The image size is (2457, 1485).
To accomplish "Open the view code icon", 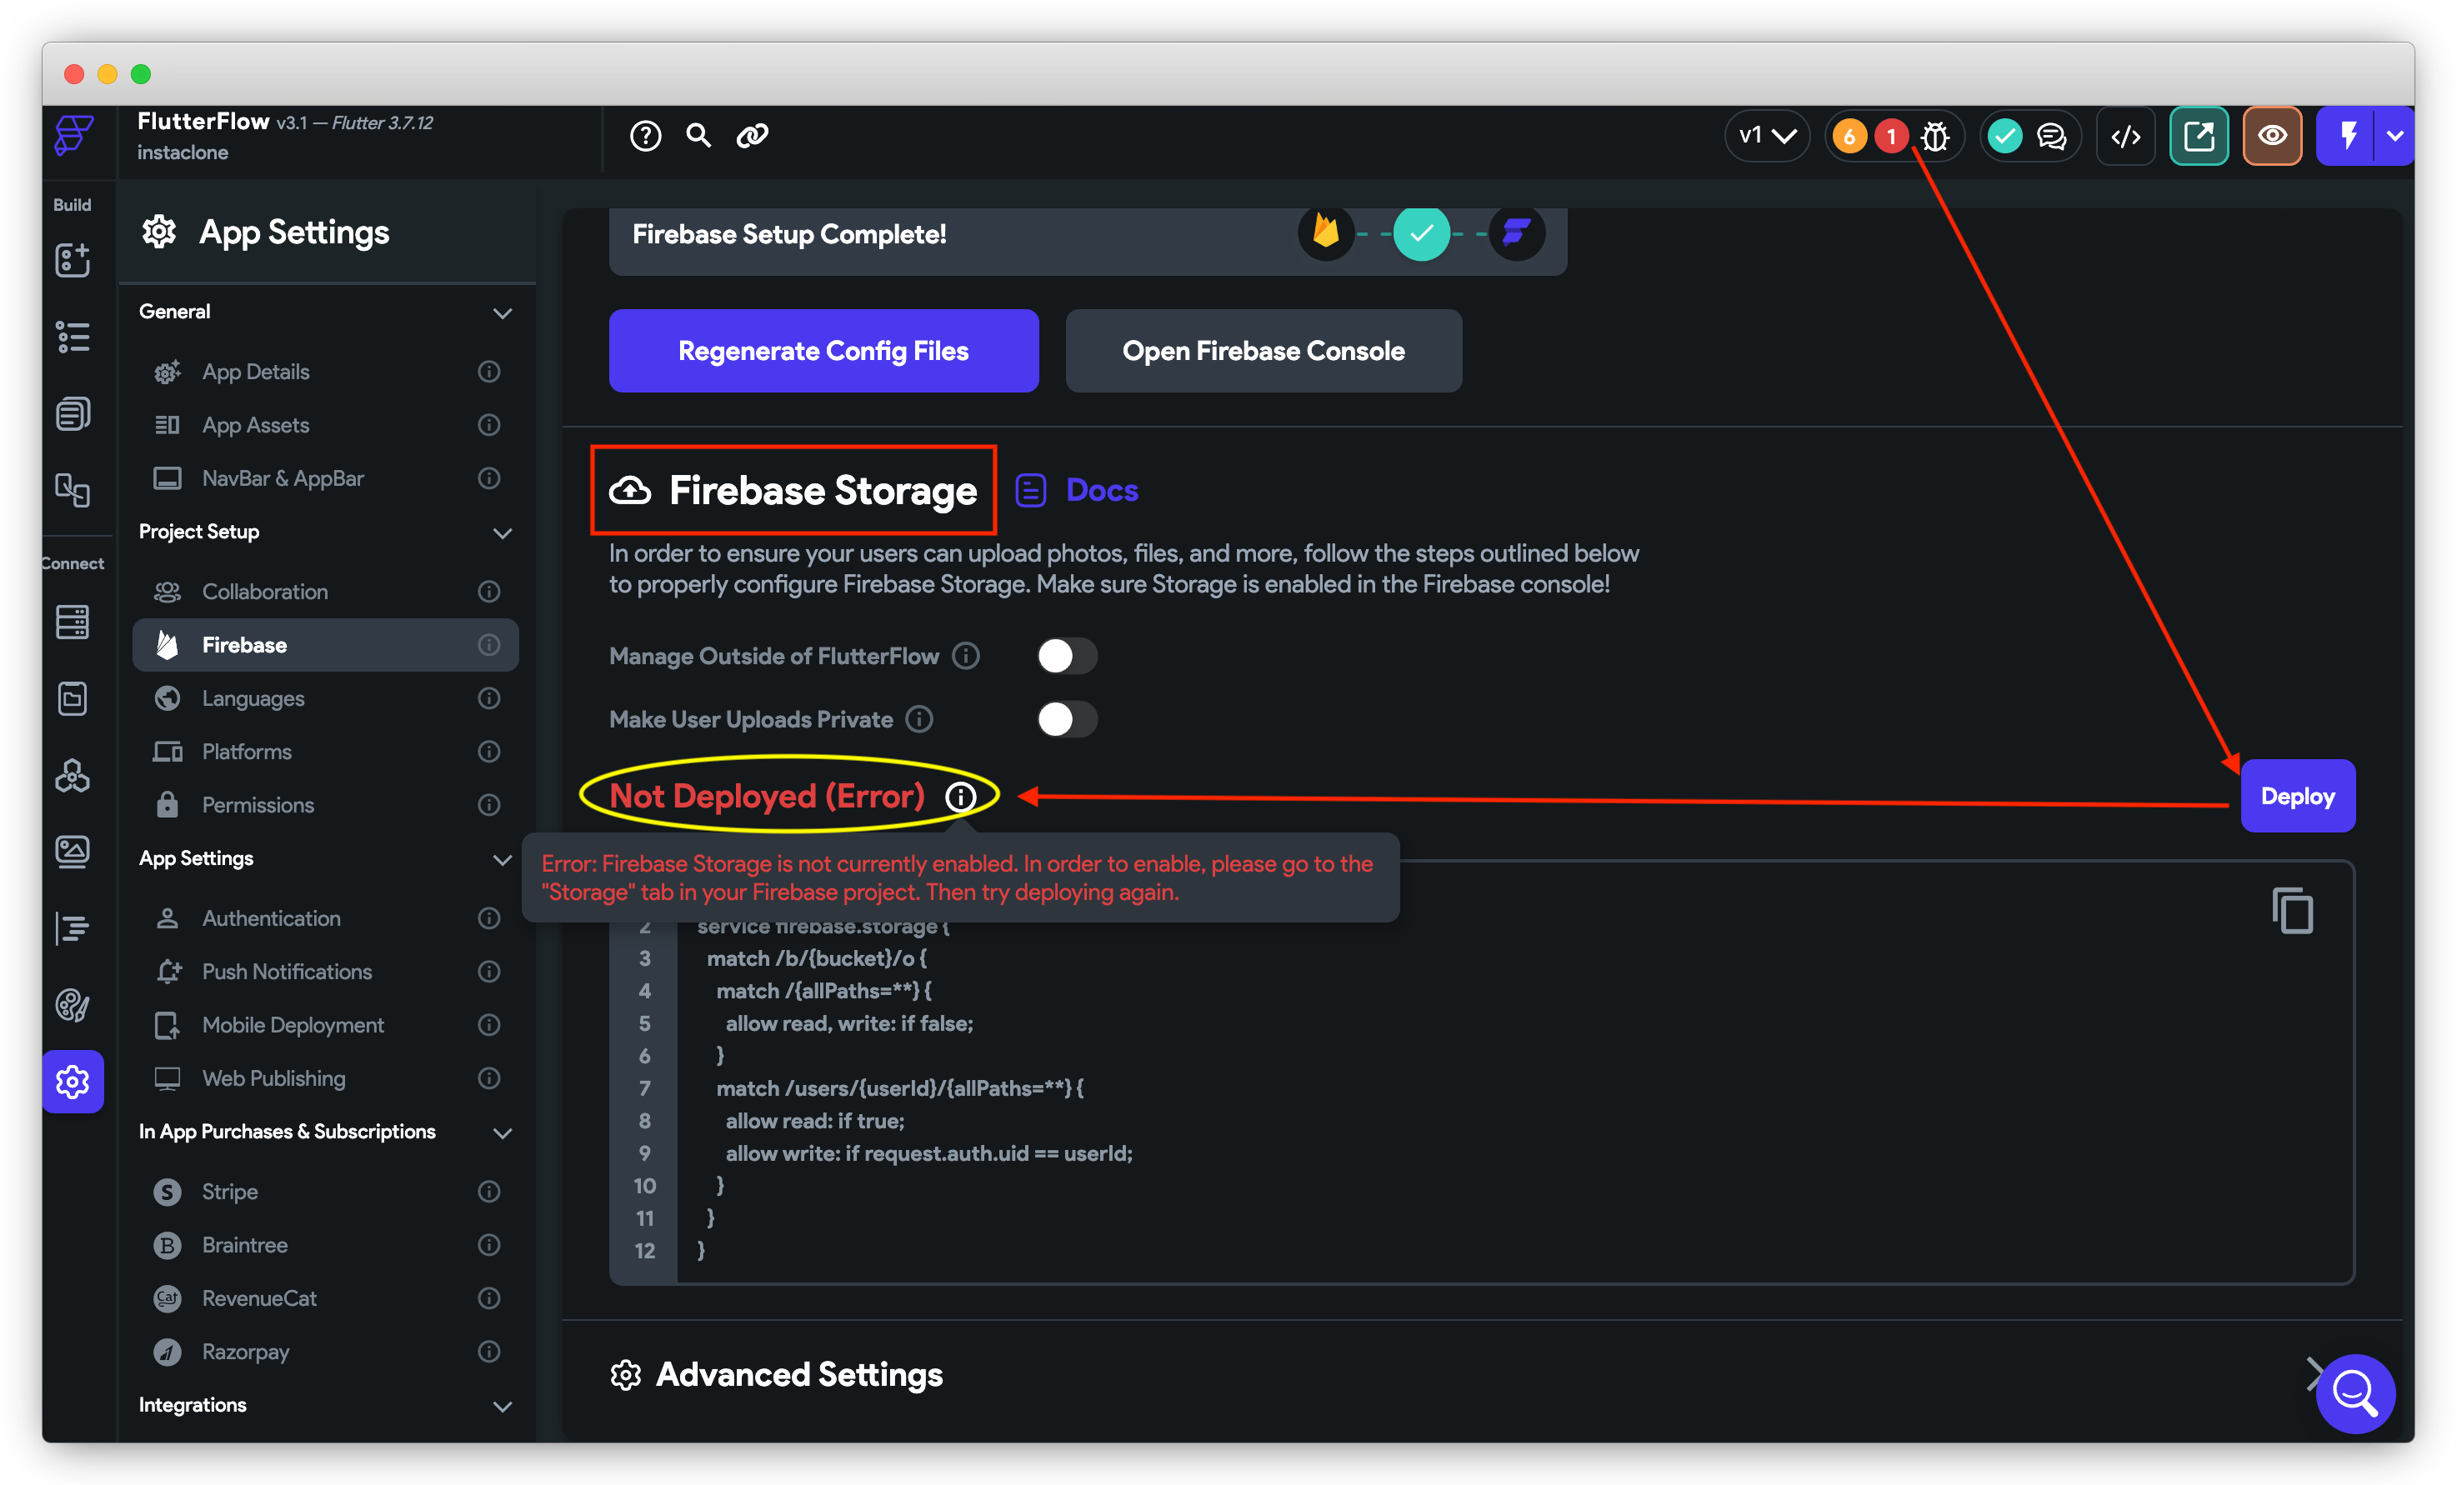I will (x=2126, y=136).
